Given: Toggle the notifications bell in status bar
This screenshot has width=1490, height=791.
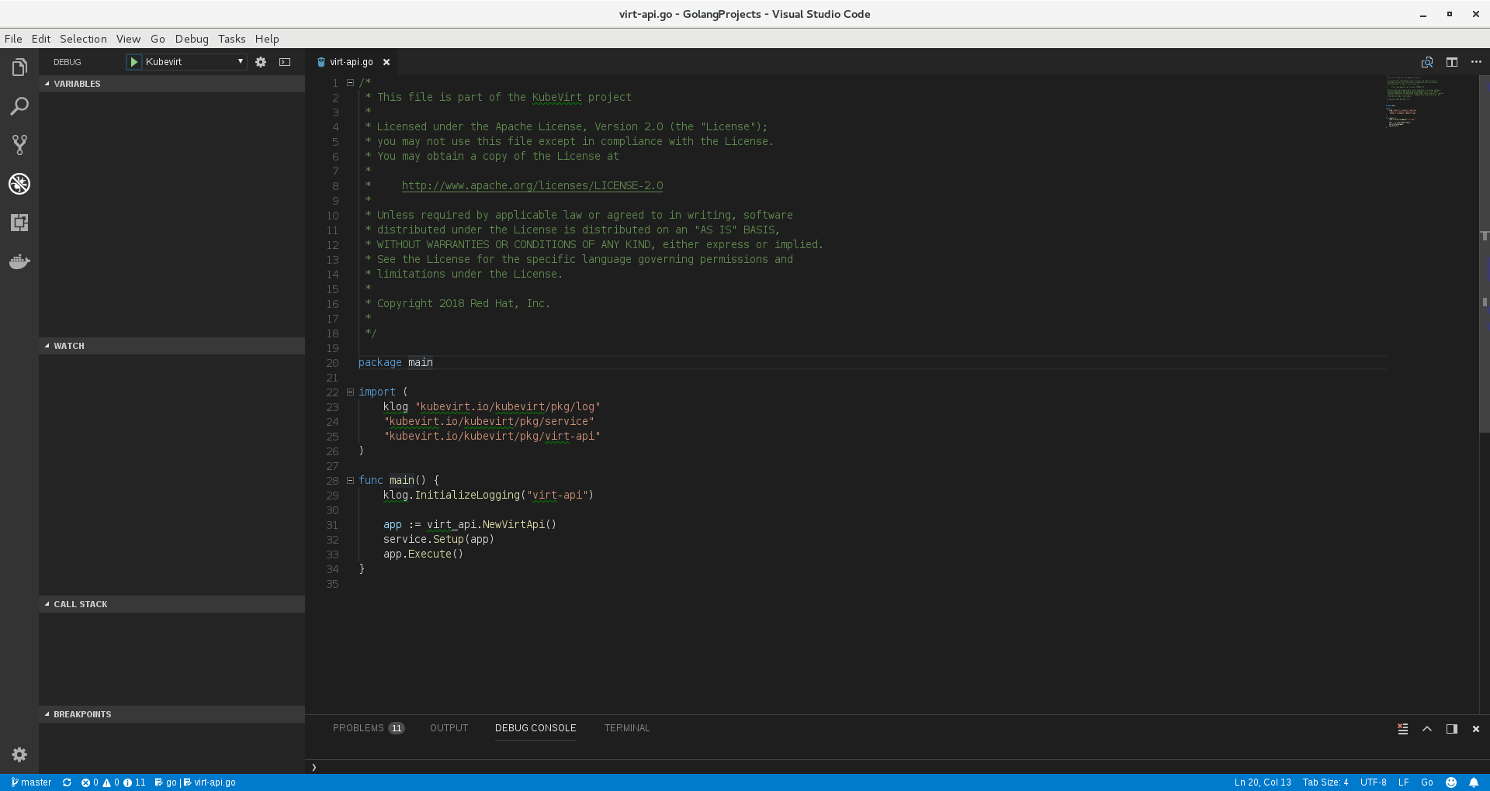Looking at the screenshot, I should 1474,782.
